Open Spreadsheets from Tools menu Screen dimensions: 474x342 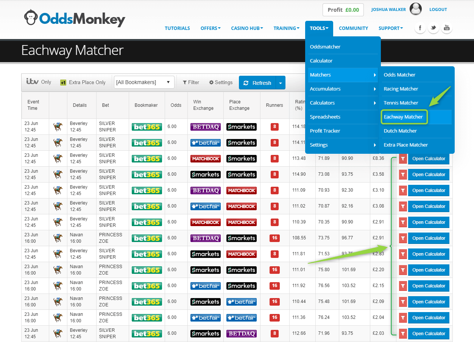click(x=343, y=117)
